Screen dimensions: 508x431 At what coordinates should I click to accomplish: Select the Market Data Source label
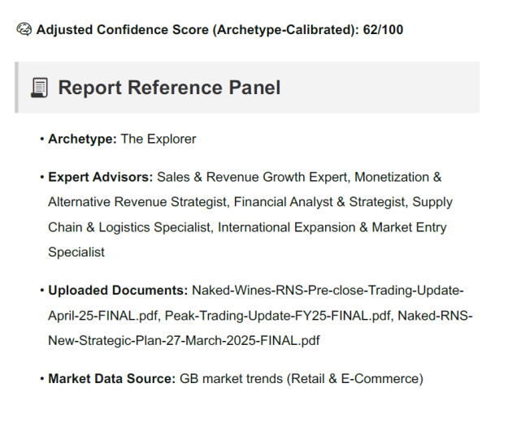tap(112, 378)
